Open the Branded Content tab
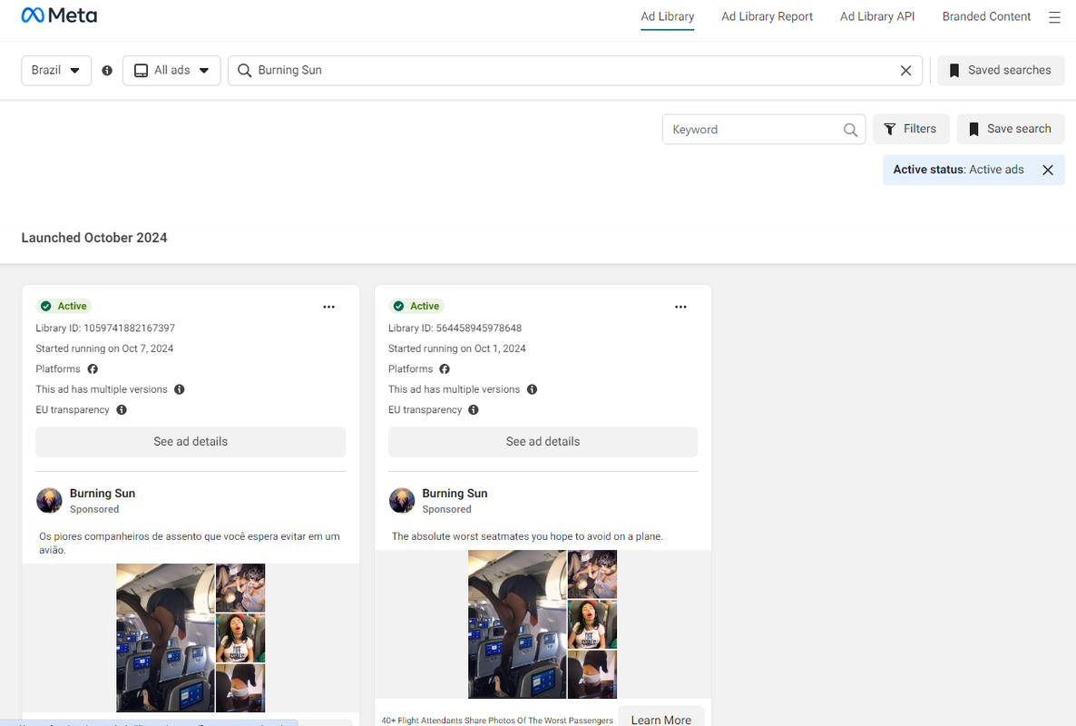 coord(986,16)
